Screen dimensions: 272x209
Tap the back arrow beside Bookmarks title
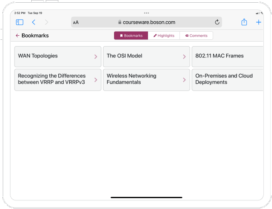pyautogui.click(x=18, y=35)
